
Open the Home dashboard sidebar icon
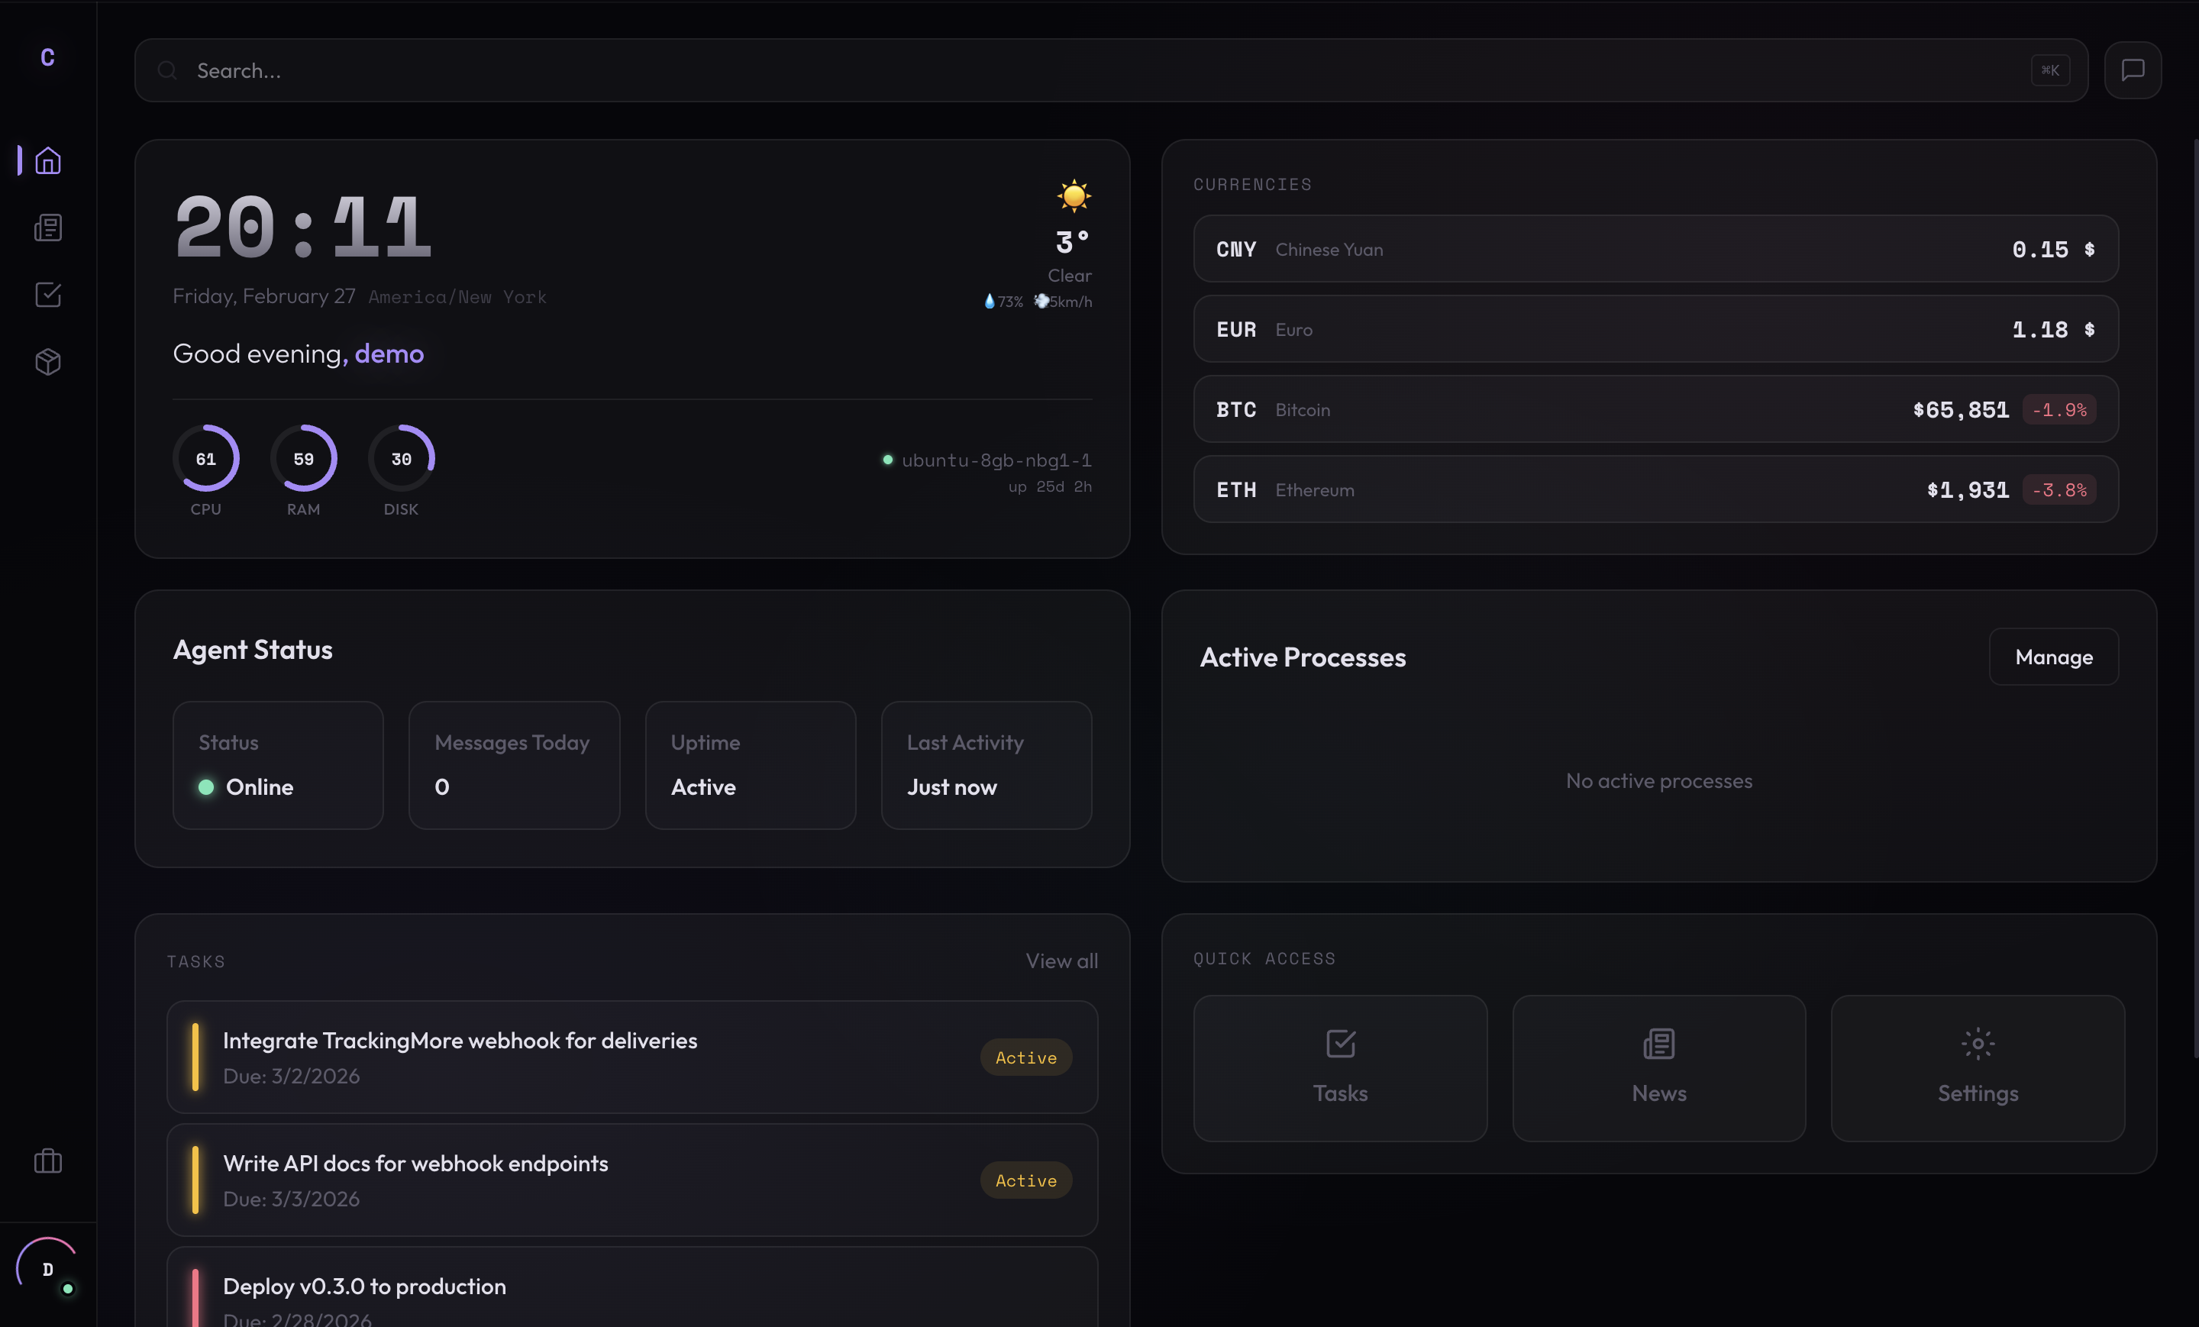coord(47,160)
